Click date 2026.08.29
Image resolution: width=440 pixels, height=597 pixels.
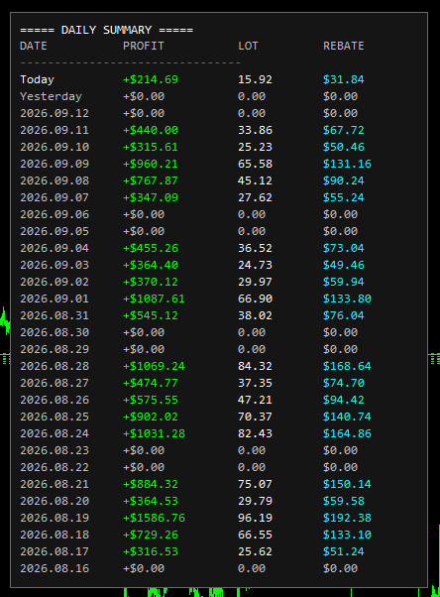55,349
